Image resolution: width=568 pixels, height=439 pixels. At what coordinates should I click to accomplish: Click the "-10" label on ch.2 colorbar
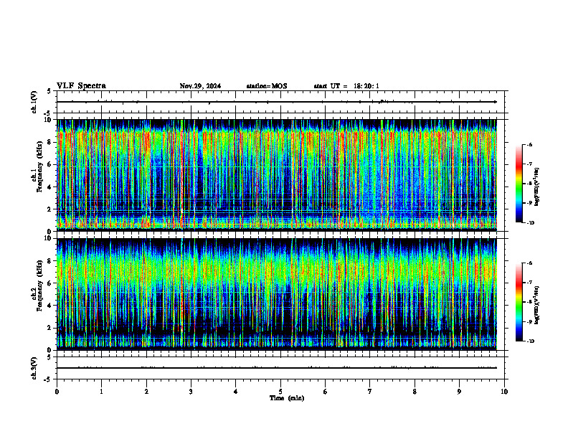(x=530, y=341)
